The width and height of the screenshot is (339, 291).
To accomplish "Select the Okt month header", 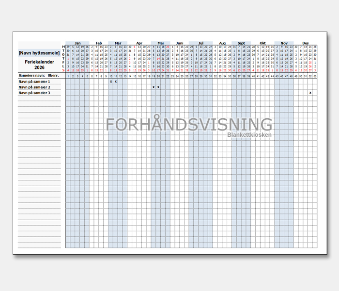I will click(x=262, y=43).
